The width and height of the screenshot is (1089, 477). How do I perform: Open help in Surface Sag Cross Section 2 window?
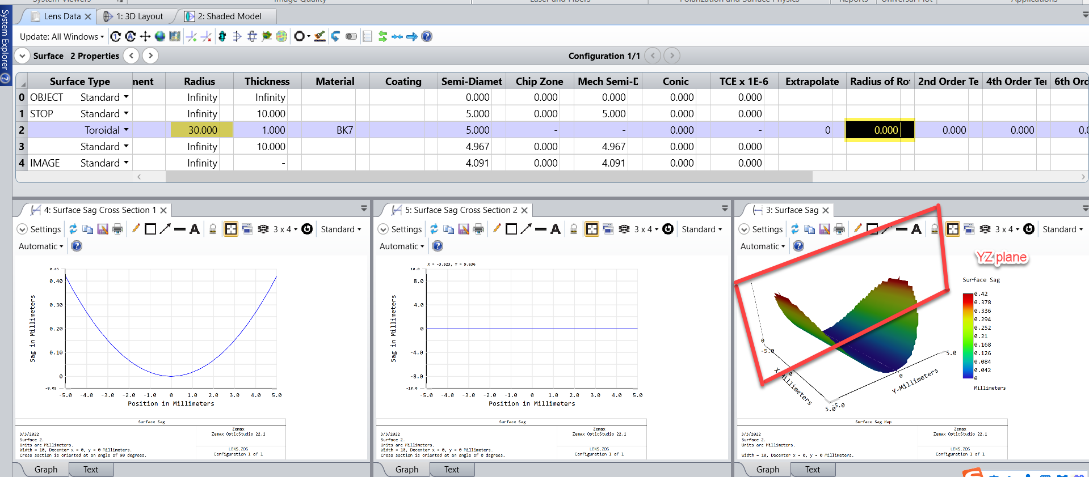tap(438, 246)
